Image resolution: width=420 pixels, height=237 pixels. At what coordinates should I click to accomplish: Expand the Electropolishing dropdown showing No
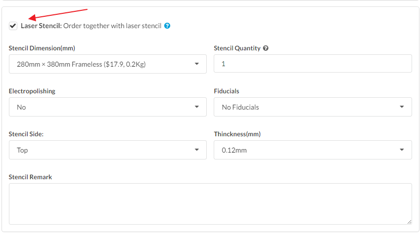pyautogui.click(x=107, y=107)
